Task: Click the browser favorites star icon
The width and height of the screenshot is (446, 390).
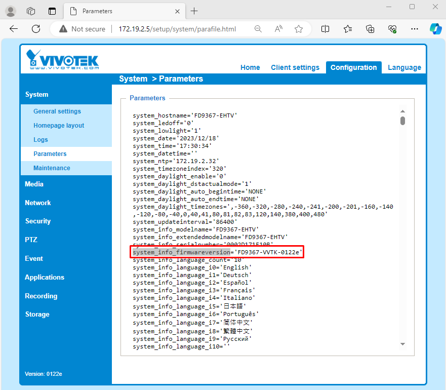Action: coord(299,29)
